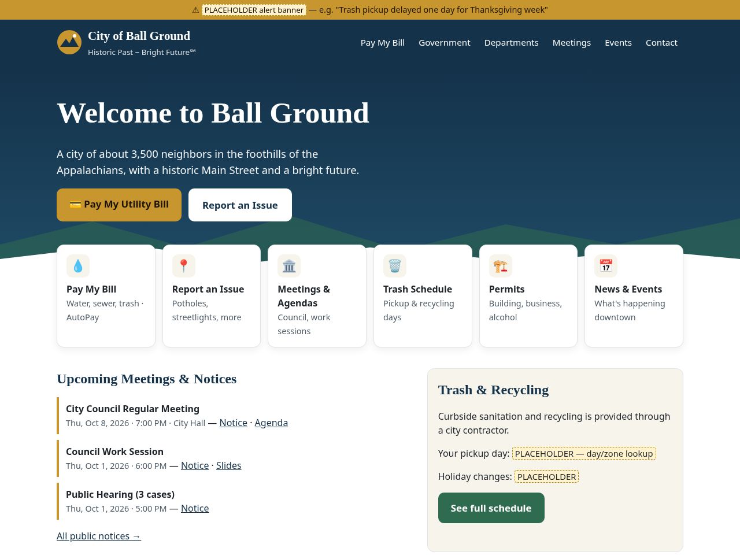Open the Events nav link
Screen dimensions: 740x555
pos(618,43)
